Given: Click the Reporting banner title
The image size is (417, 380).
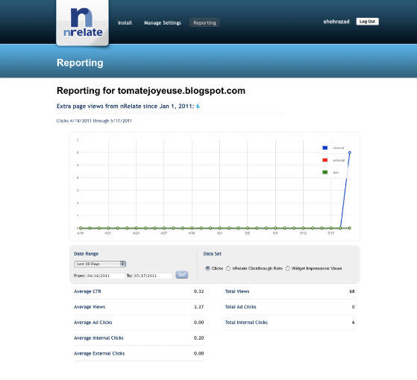Looking at the screenshot, I should coord(80,63).
